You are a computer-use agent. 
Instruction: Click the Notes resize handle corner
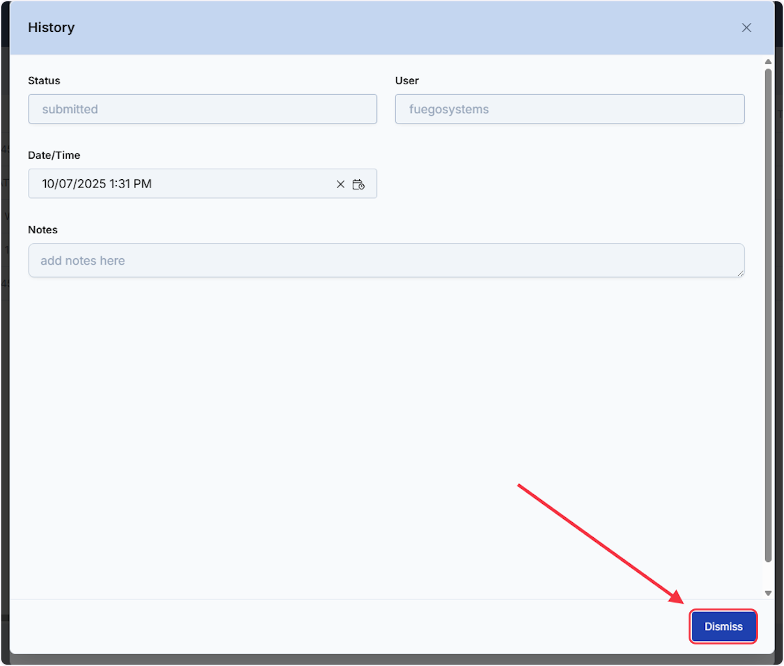740,273
